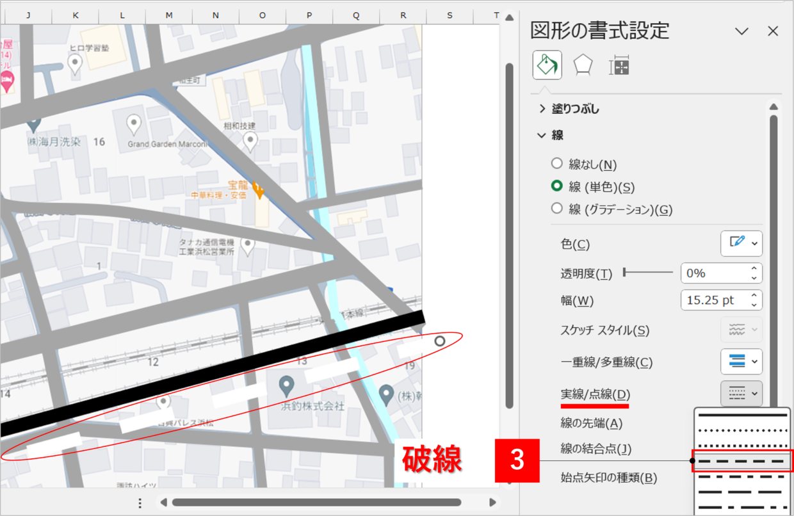Increase line width with the up spinner

click(x=755, y=296)
